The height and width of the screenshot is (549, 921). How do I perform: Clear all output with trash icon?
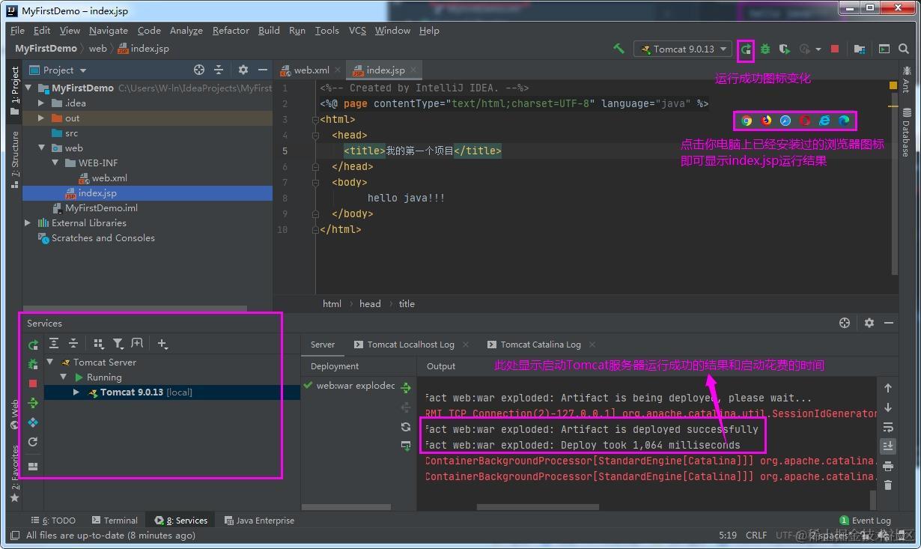click(888, 485)
